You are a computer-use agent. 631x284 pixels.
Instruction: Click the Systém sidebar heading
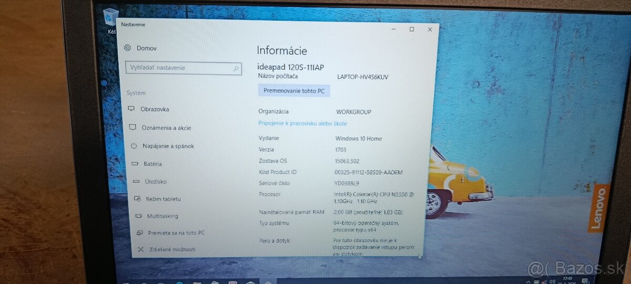pos(136,93)
